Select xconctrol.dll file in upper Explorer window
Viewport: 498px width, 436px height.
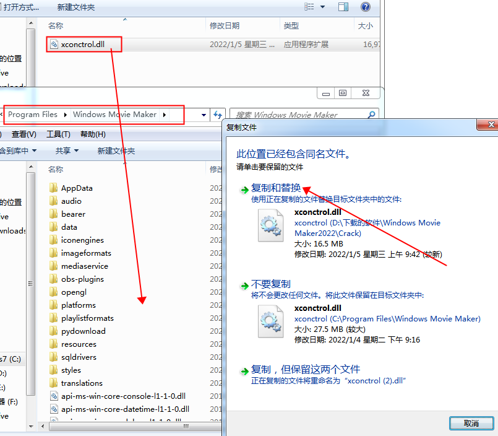(82, 44)
